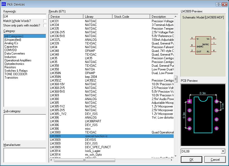229x166 pixels.
Task: Click the Keywords input field
Action: pyautogui.click(x=25, y=16)
